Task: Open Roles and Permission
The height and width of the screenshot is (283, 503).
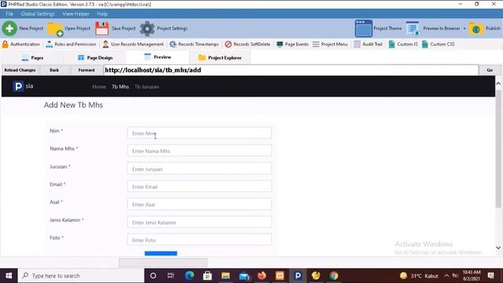Action: pyautogui.click(x=71, y=44)
